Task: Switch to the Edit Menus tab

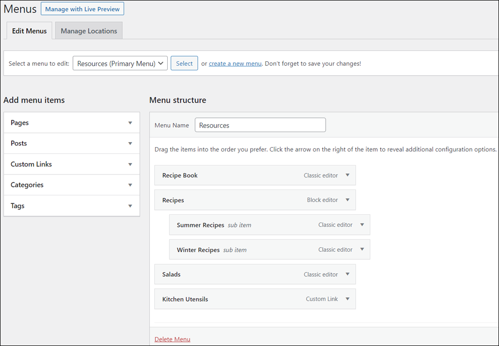Action: point(29,31)
